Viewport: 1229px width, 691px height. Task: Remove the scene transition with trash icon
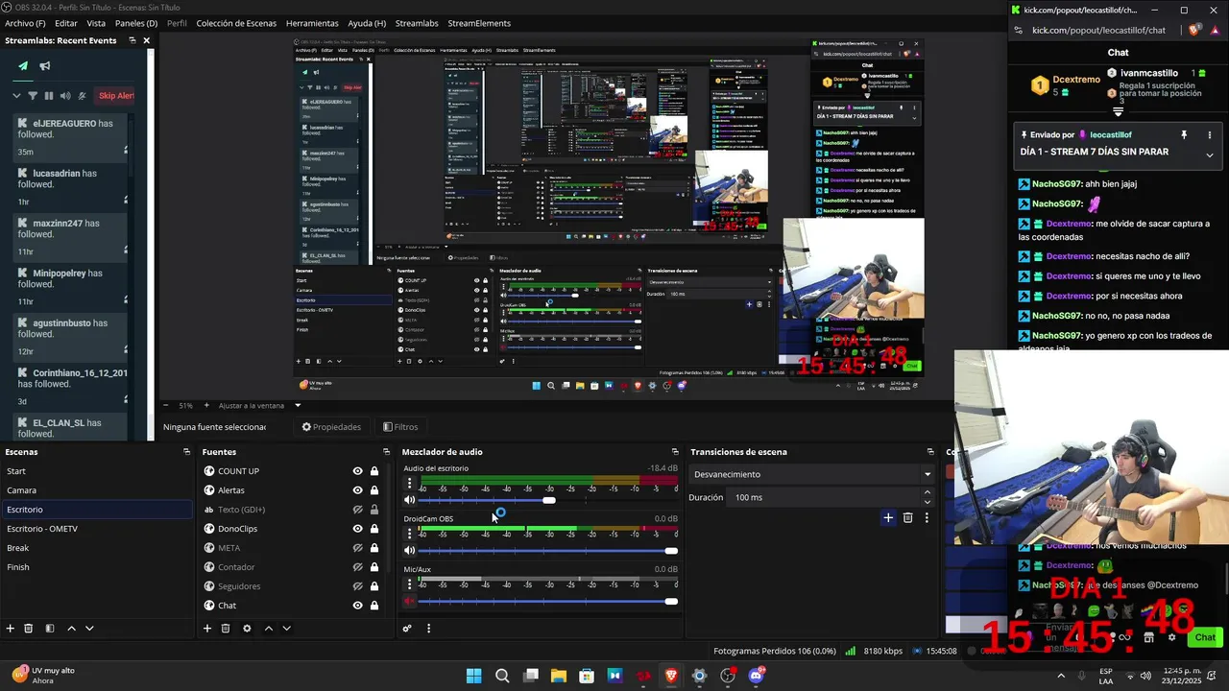(907, 518)
